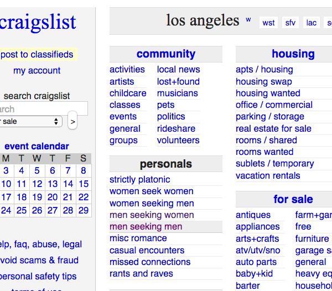Viewport: 332px width, 291px height.
Task: Browse 'antiques' in for sale
Action: pos(253,215)
